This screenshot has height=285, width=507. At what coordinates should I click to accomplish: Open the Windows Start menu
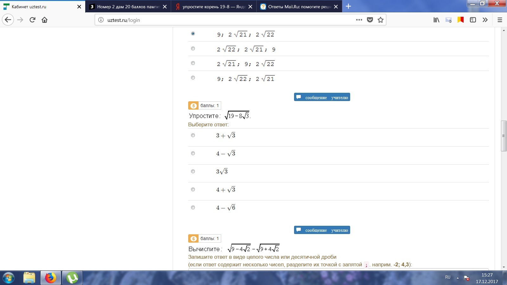[x=9, y=278]
